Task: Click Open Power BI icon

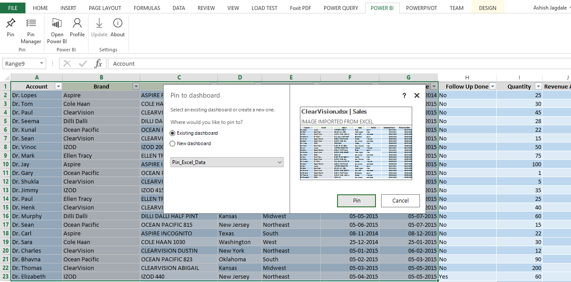Action: (x=57, y=24)
